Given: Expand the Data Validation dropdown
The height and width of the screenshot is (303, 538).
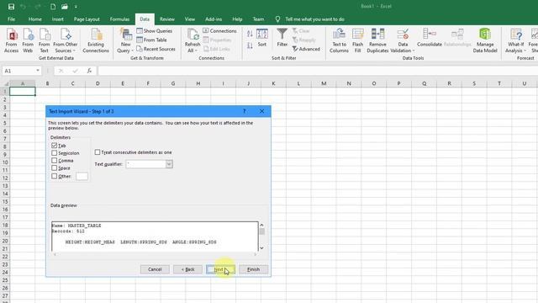Looking at the screenshot, I should click(x=413, y=50).
